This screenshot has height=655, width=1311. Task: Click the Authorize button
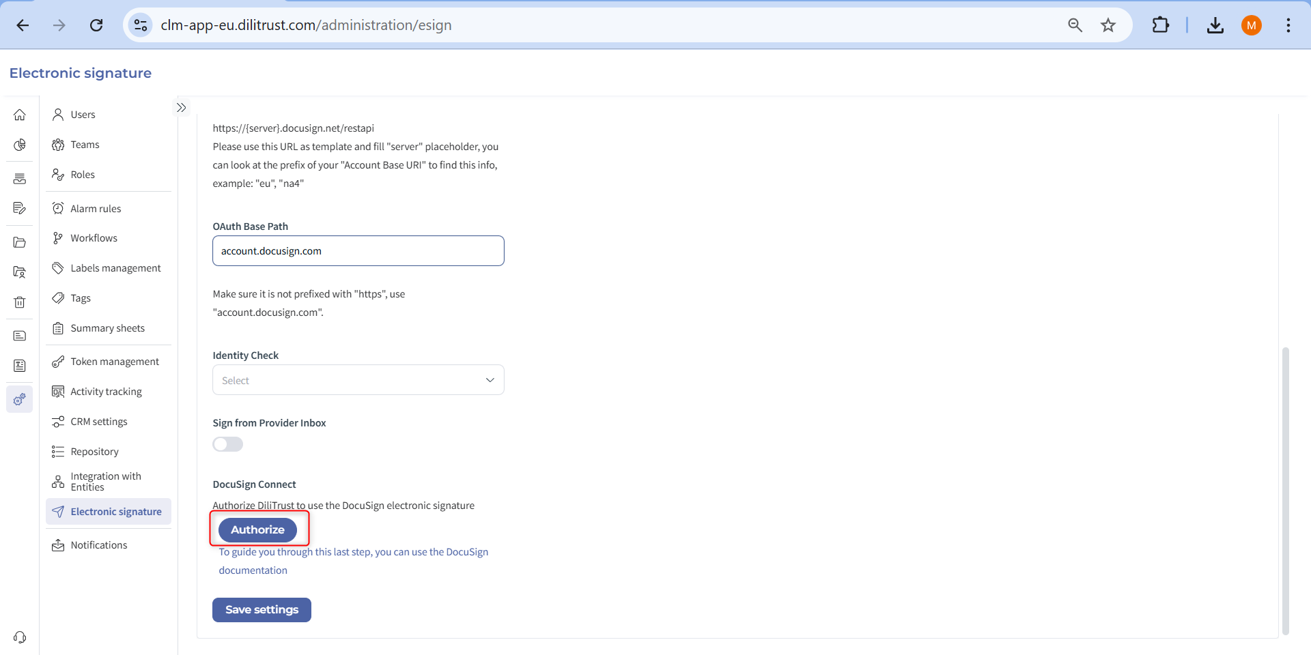point(257,529)
